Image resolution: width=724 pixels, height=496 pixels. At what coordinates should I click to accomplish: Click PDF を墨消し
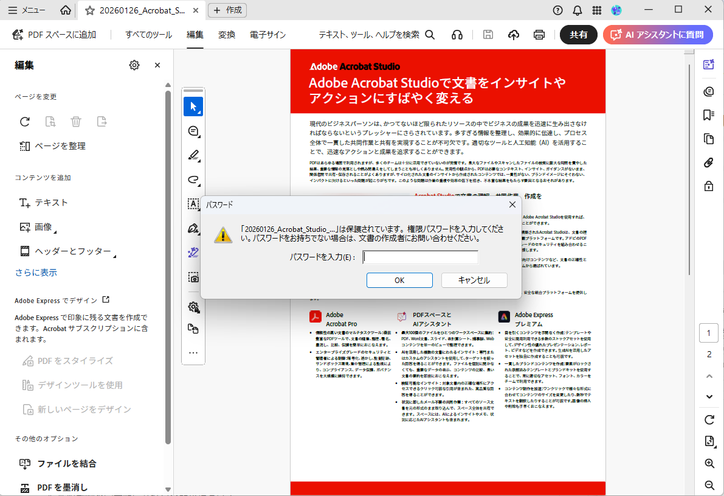click(53, 487)
